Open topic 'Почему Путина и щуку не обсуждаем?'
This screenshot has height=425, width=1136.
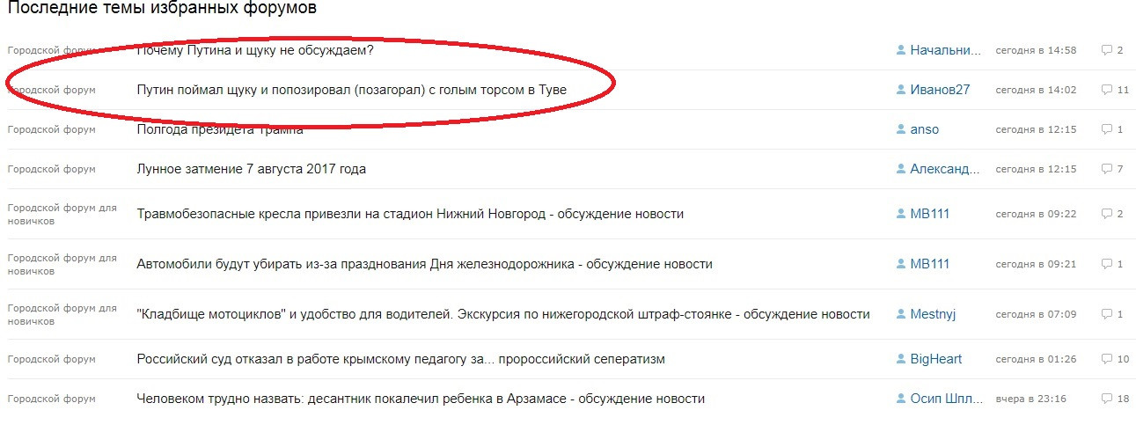(x=255, y=50)
